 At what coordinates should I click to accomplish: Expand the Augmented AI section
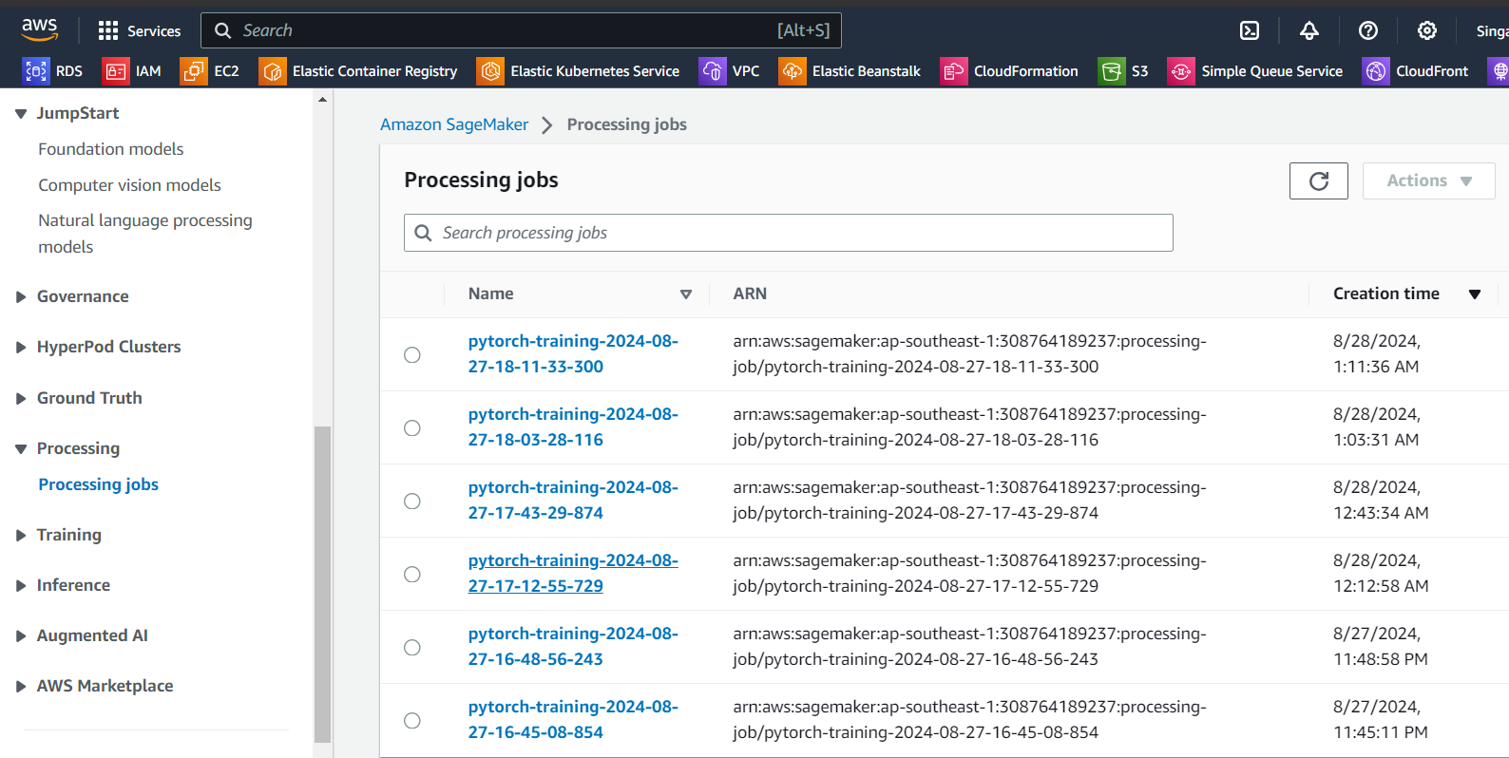[x=21, y=636]
